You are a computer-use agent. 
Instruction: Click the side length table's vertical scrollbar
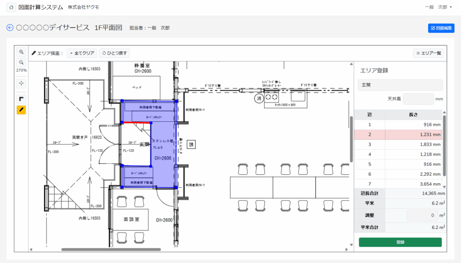[444, 144]
